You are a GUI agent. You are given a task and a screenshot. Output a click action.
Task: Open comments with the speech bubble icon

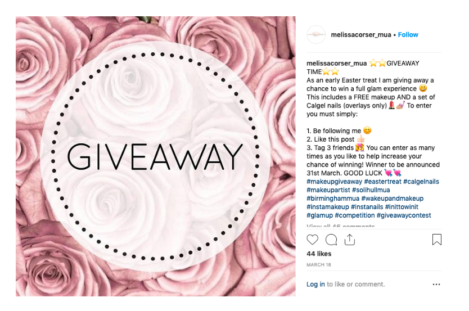coord(331,240)
